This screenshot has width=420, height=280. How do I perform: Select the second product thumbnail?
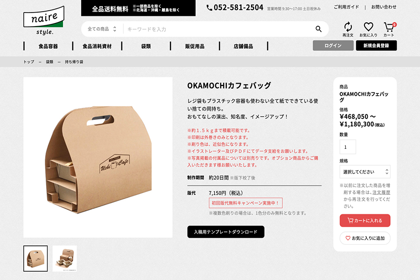click(64, 259)
